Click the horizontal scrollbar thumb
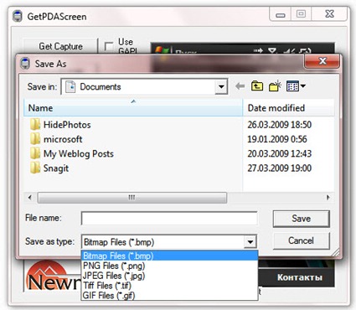The height and width of the screenshot is (310, 356). (132, 198)
